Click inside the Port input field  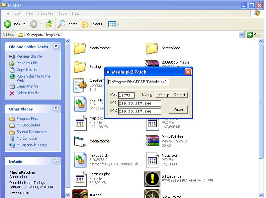[x=127, y=95]
